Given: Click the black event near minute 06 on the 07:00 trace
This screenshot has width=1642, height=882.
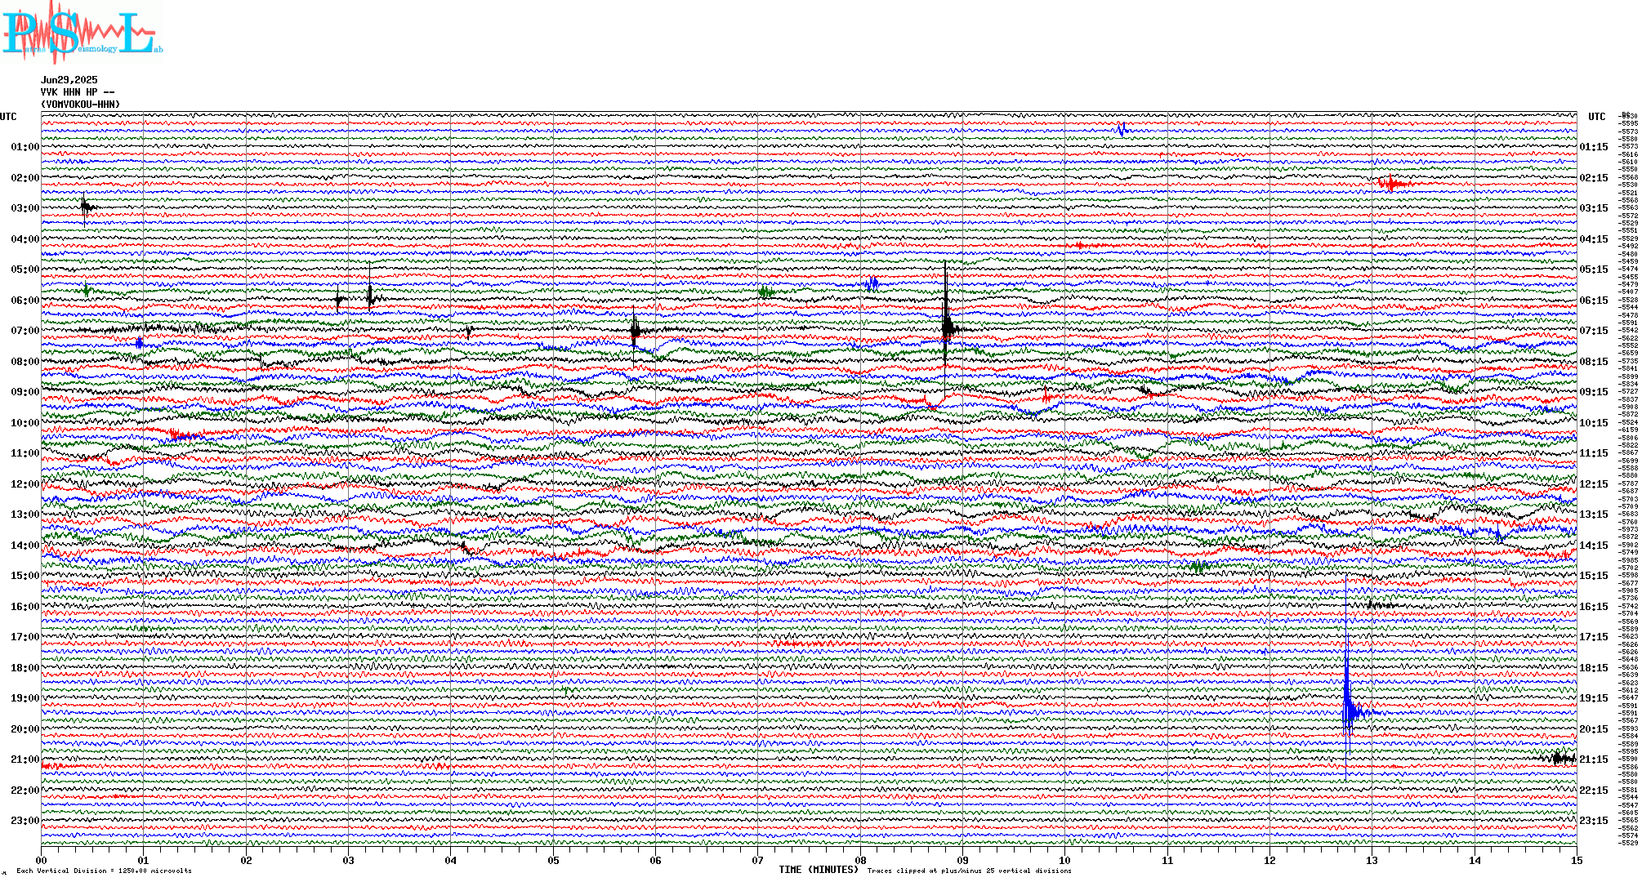Looking at the screenshot, I should click(636, 331).
